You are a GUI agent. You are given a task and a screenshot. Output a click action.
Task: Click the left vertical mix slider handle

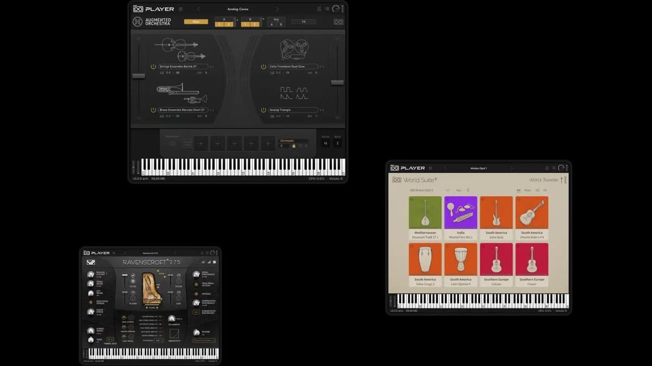139,76
